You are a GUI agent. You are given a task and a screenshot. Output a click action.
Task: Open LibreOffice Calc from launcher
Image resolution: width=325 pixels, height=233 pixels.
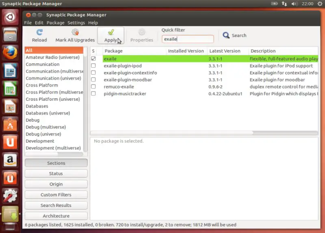[10, 89]
